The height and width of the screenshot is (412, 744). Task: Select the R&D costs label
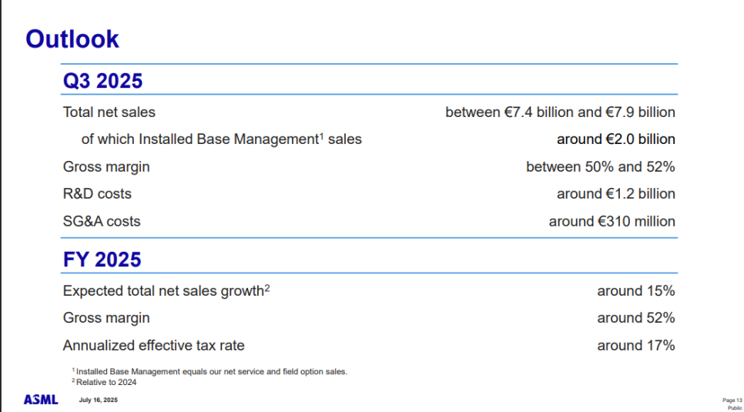97,194
